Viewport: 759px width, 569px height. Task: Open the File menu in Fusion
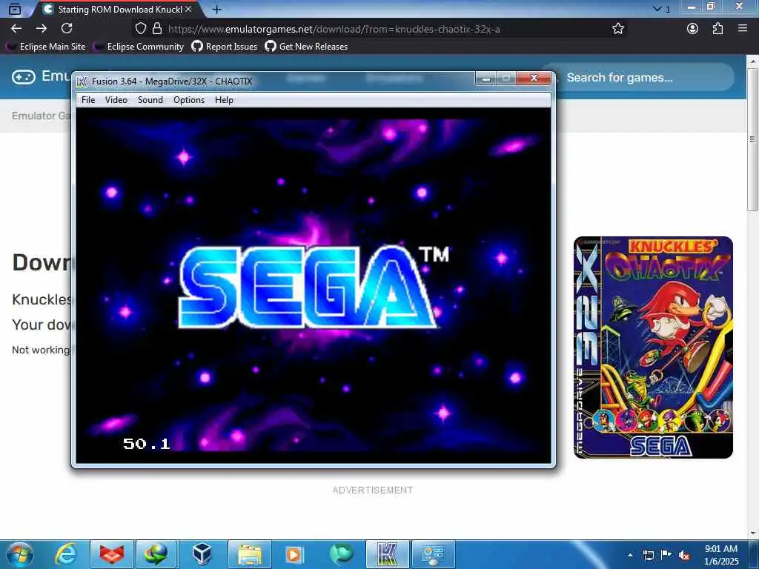[88, 100]
